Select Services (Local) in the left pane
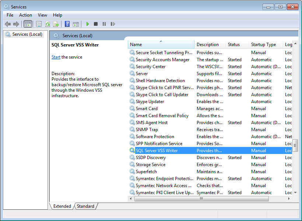This screenshot has height=221, width=302. click(24, 34)
